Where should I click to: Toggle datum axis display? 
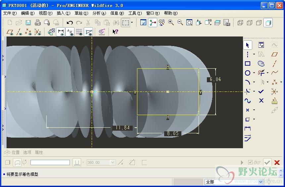click(19, 32)
